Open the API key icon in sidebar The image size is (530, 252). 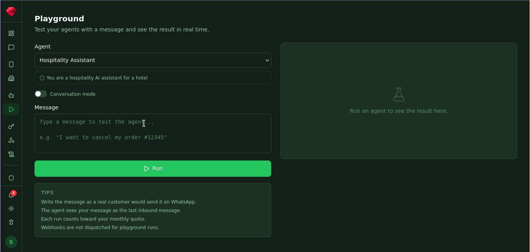tap(11, 126)
